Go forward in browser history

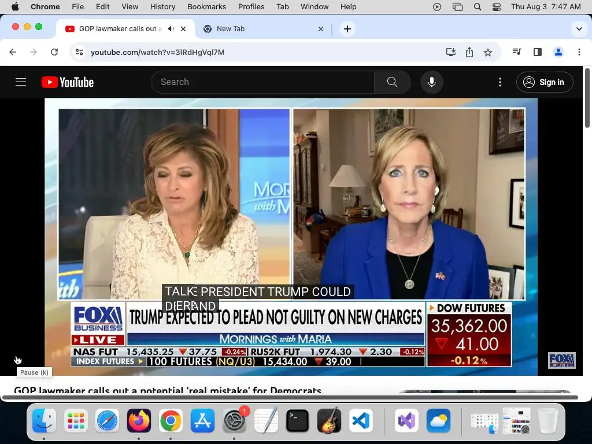(x=33, y=52)
